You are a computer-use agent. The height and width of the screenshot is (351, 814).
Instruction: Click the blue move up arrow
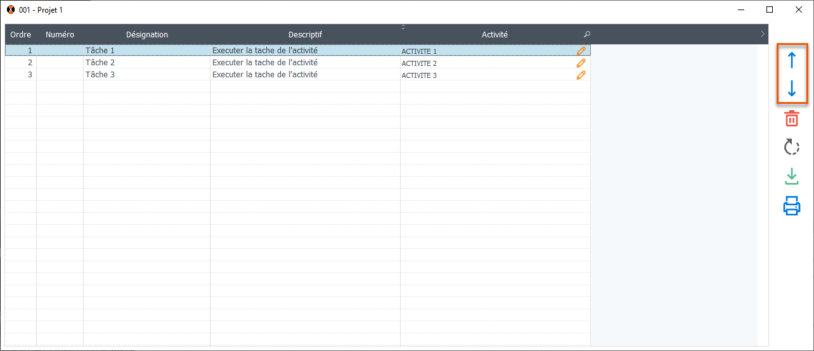pyautogui.click(x=791, y=60)
